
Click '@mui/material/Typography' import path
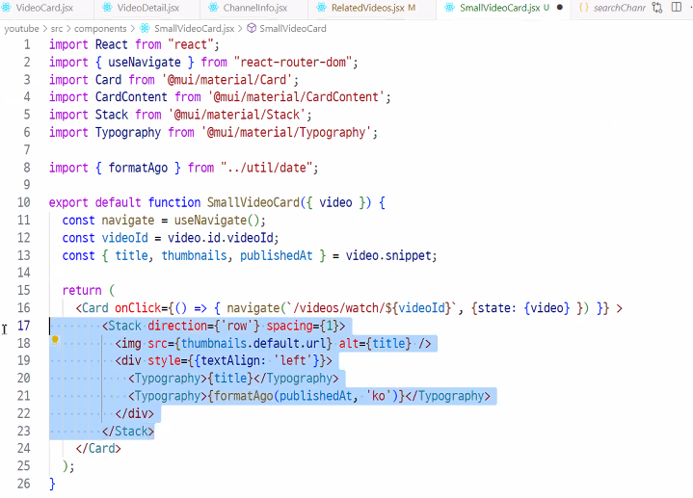[x=286, y=133]
